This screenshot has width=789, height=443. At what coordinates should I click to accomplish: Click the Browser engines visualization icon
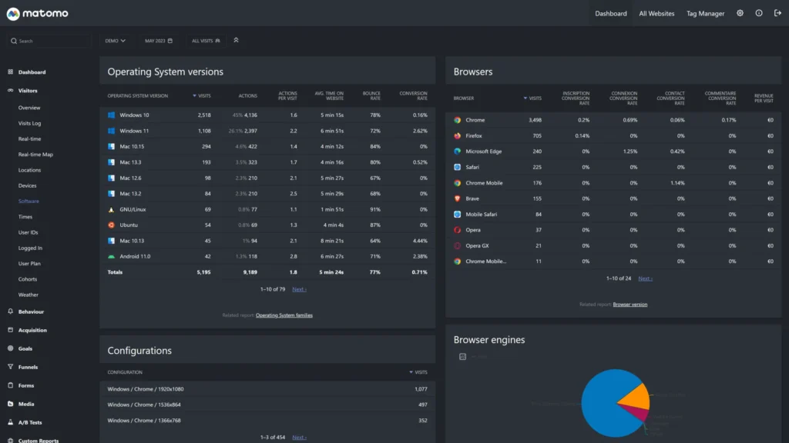pyautogui.click(x=462, y=357)
